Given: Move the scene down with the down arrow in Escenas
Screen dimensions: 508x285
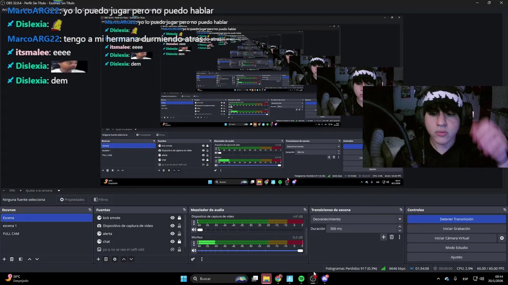Looking at the screenshot, I should pos(37,259).
